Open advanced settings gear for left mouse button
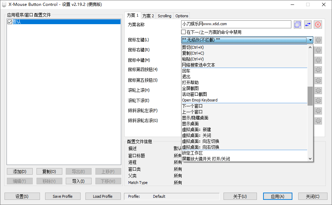Image resolution: width=332 pixels, height=205 pixels. pyautogui.click(x=318, y=40)
